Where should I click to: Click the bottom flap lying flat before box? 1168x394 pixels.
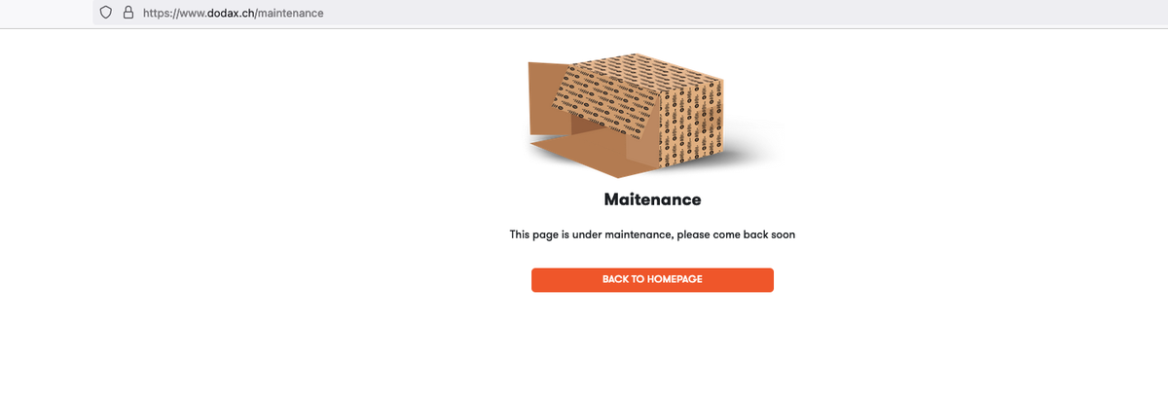579,158
